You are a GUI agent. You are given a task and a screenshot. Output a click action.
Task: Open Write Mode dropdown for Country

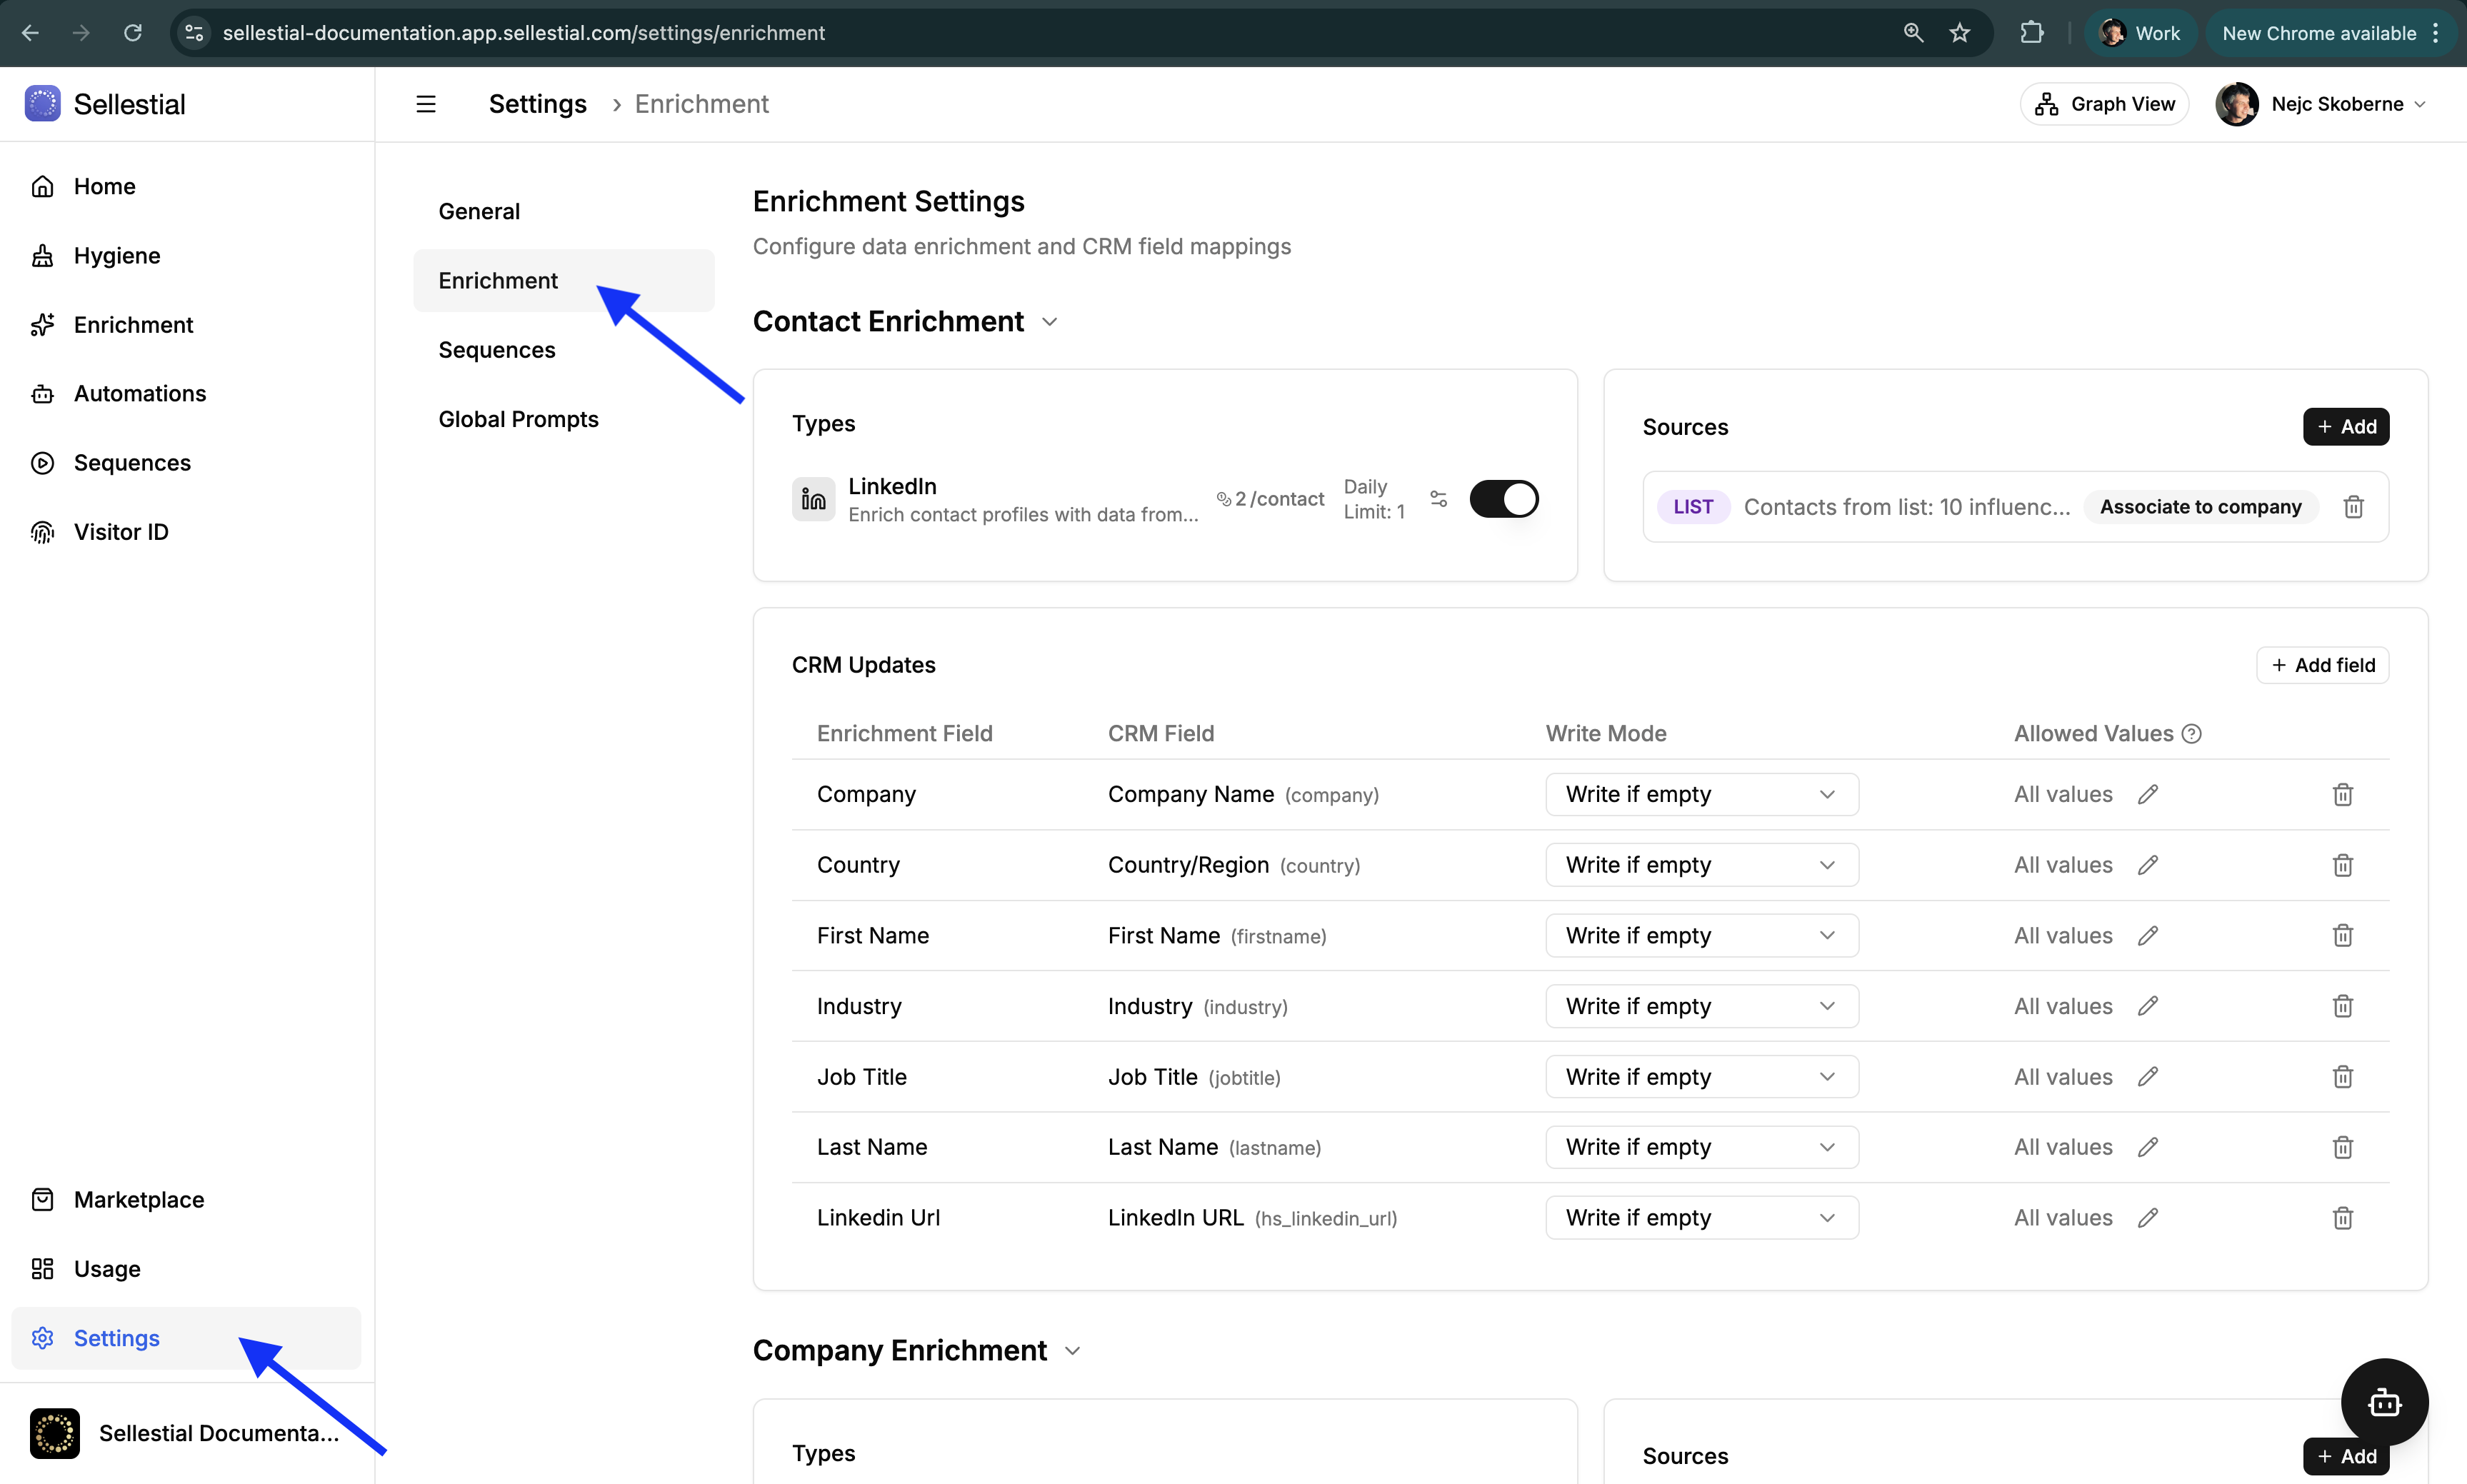click(x=1701, y=865)
